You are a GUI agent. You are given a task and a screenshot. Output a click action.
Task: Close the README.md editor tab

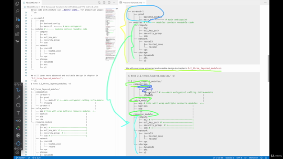click(39, 3)
